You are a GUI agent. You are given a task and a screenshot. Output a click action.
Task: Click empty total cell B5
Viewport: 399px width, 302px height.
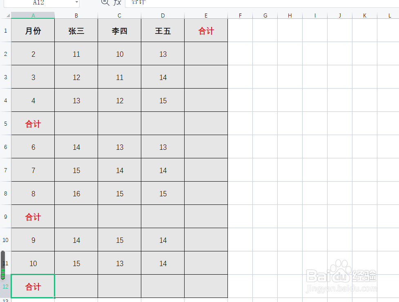[76, 124]
